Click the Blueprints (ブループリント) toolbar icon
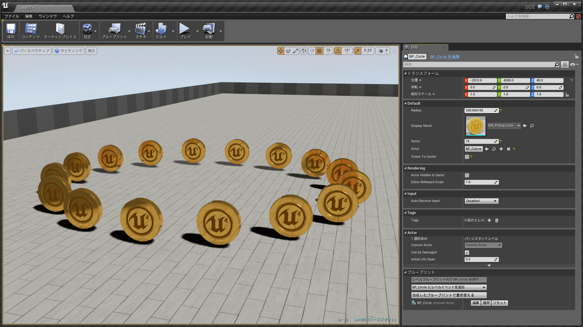Screen dimensions: 583x327 pos(115,31)
